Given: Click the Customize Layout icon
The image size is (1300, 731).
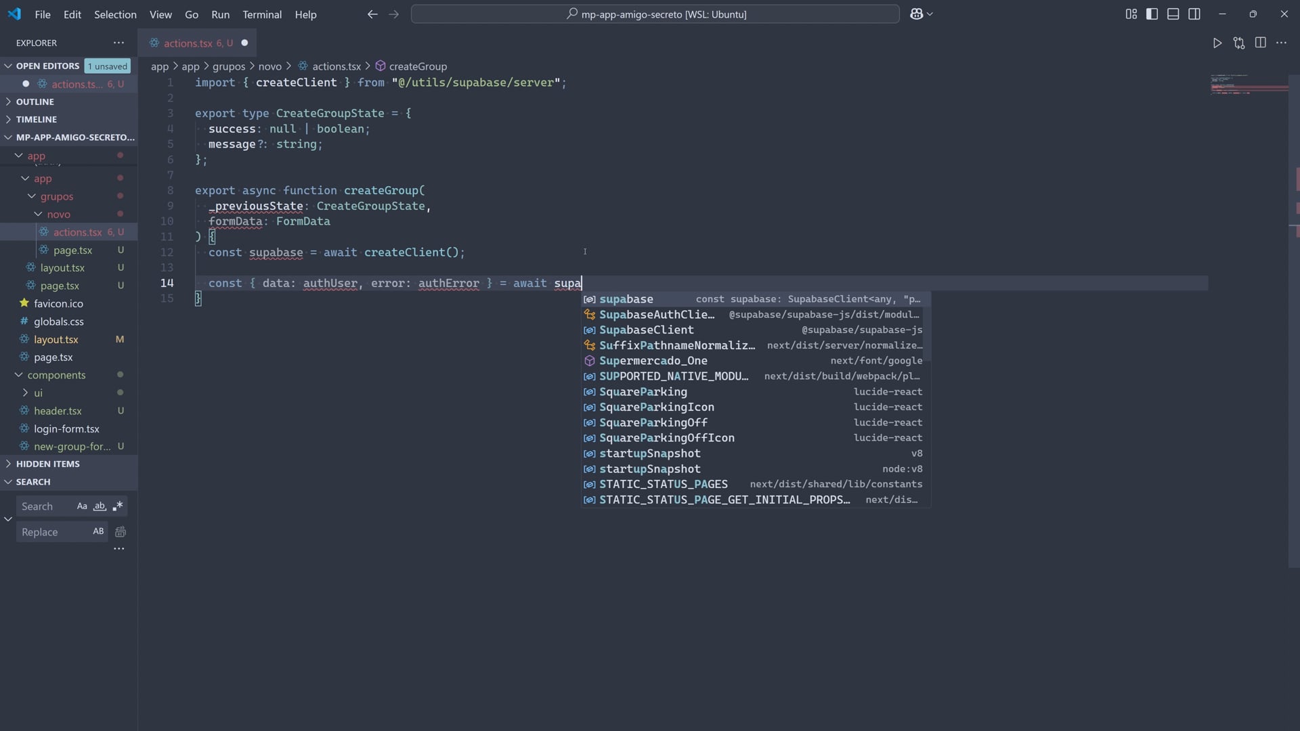Looking at the screenshot, I should (1131, 14).
